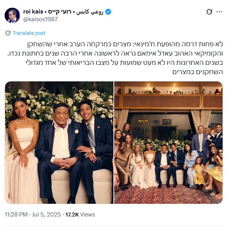
Task: Click the Jul 5, 2025 date
Action: pyautogui.click(x=46, y=215)
